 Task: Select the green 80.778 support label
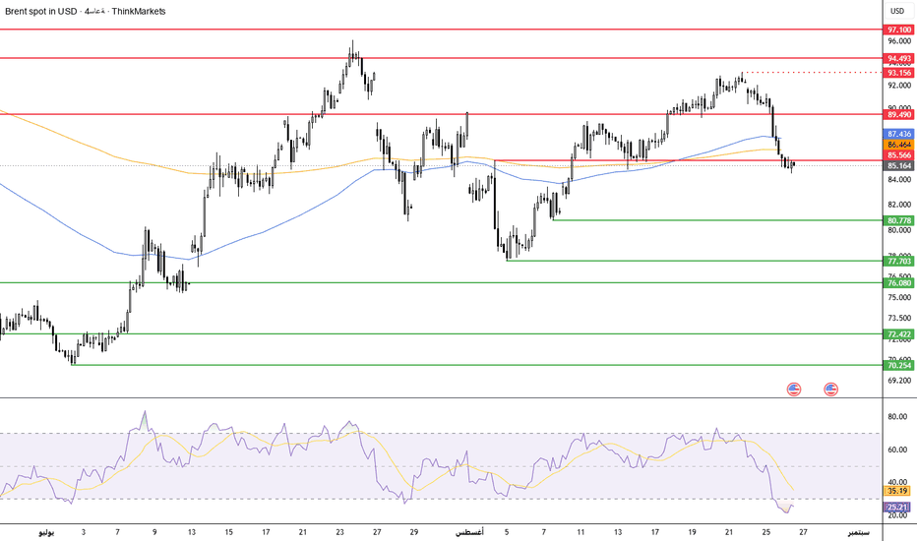pyautogui.click(x=899, y=220)
